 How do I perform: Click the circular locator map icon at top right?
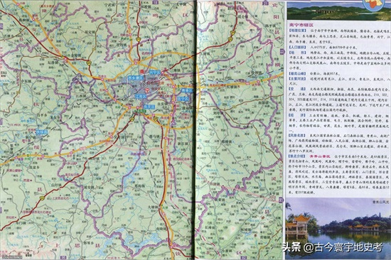pos(373,4)
